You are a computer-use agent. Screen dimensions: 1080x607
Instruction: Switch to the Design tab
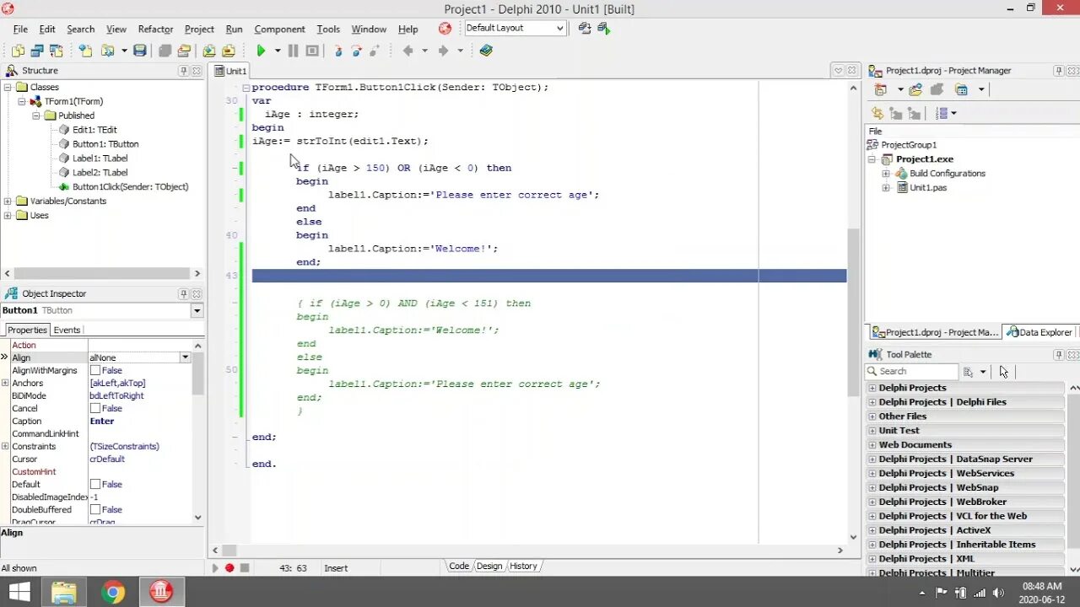489,567
